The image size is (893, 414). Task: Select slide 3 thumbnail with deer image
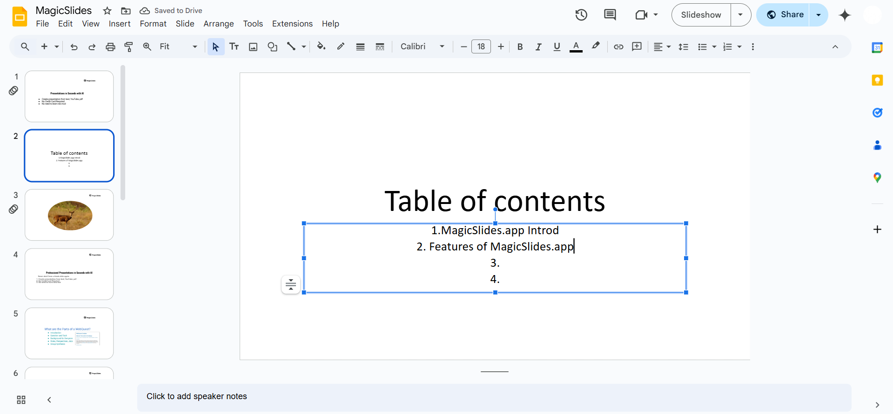pyautogui.click(x=69, y=215)
